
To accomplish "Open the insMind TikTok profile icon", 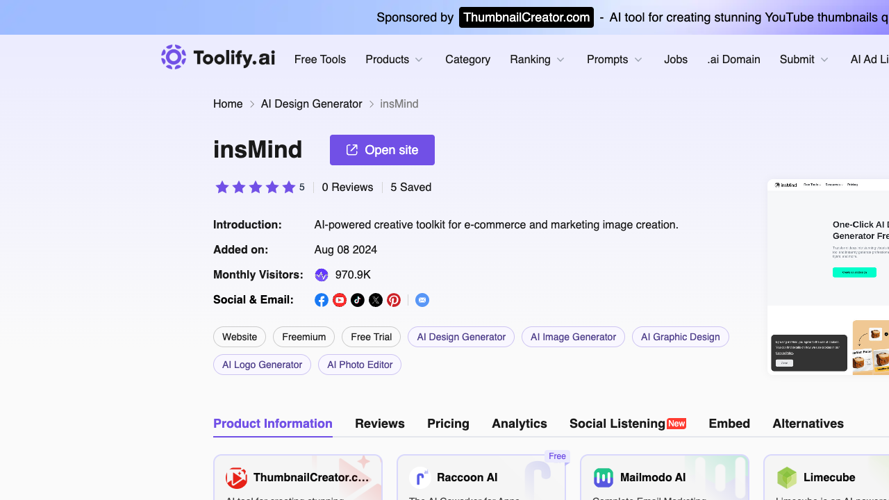I will pyautogui.click(x=358, y=300).
